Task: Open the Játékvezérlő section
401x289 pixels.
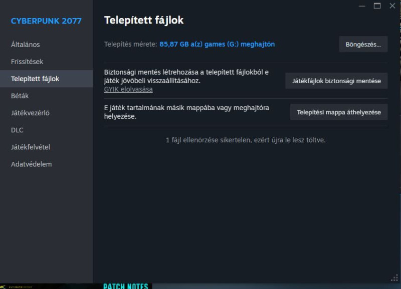Action: pyautogui.click(x=30, y=113)
